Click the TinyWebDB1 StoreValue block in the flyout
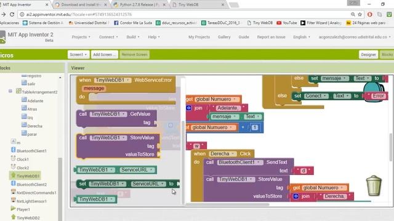Viewport: 394px width, 221px height. coord(118,146)
